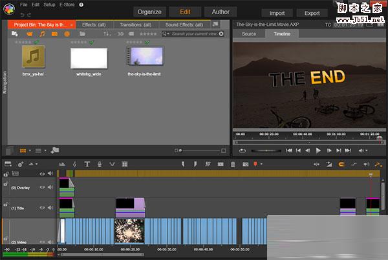Image resolution: width=388 pixels, height=260 pixels.
Task: Click the Title creator T icon
Action: click(87, 164)
